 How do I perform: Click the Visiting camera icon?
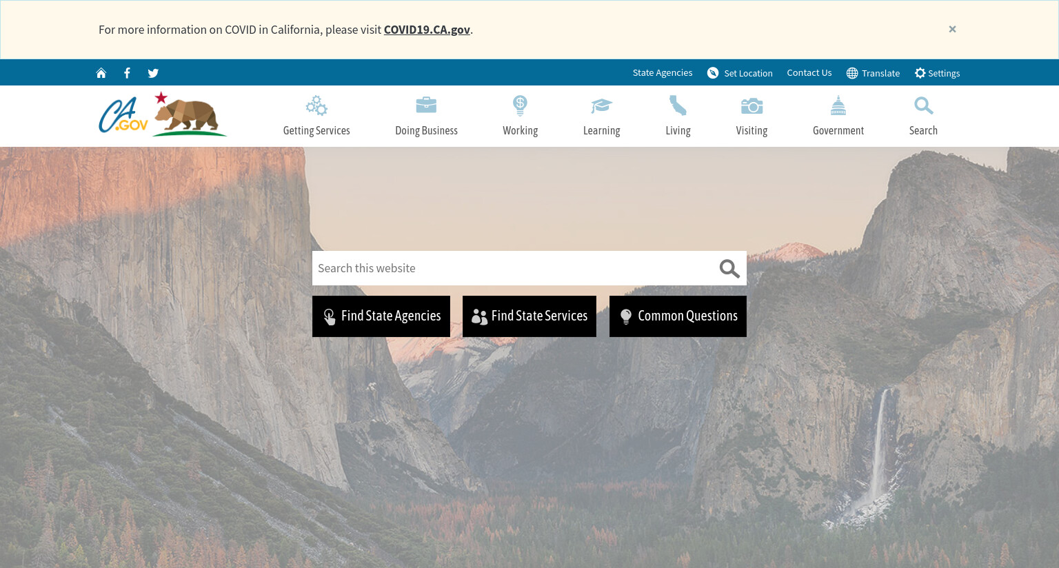pos(752,105)
